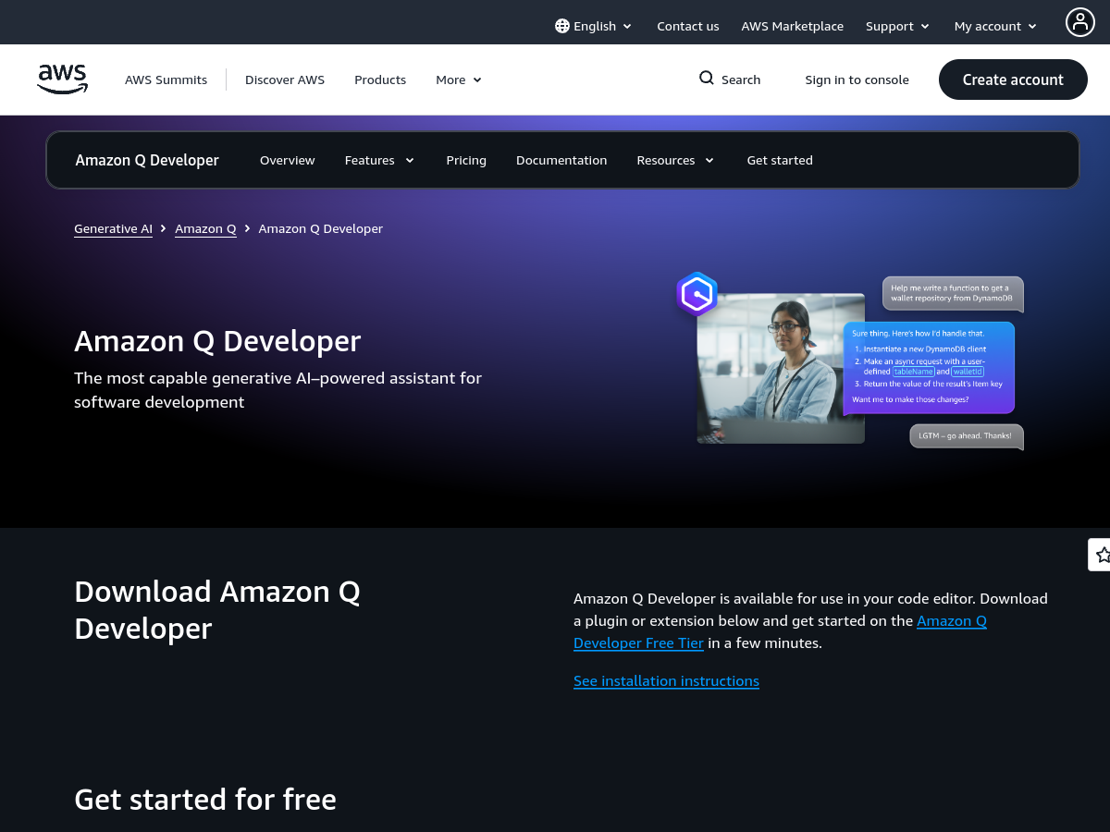Viewport: 1110px width, 832px height.
Task: Open Amazon Q Developer Free Tier link
Action: click(780, 631)
